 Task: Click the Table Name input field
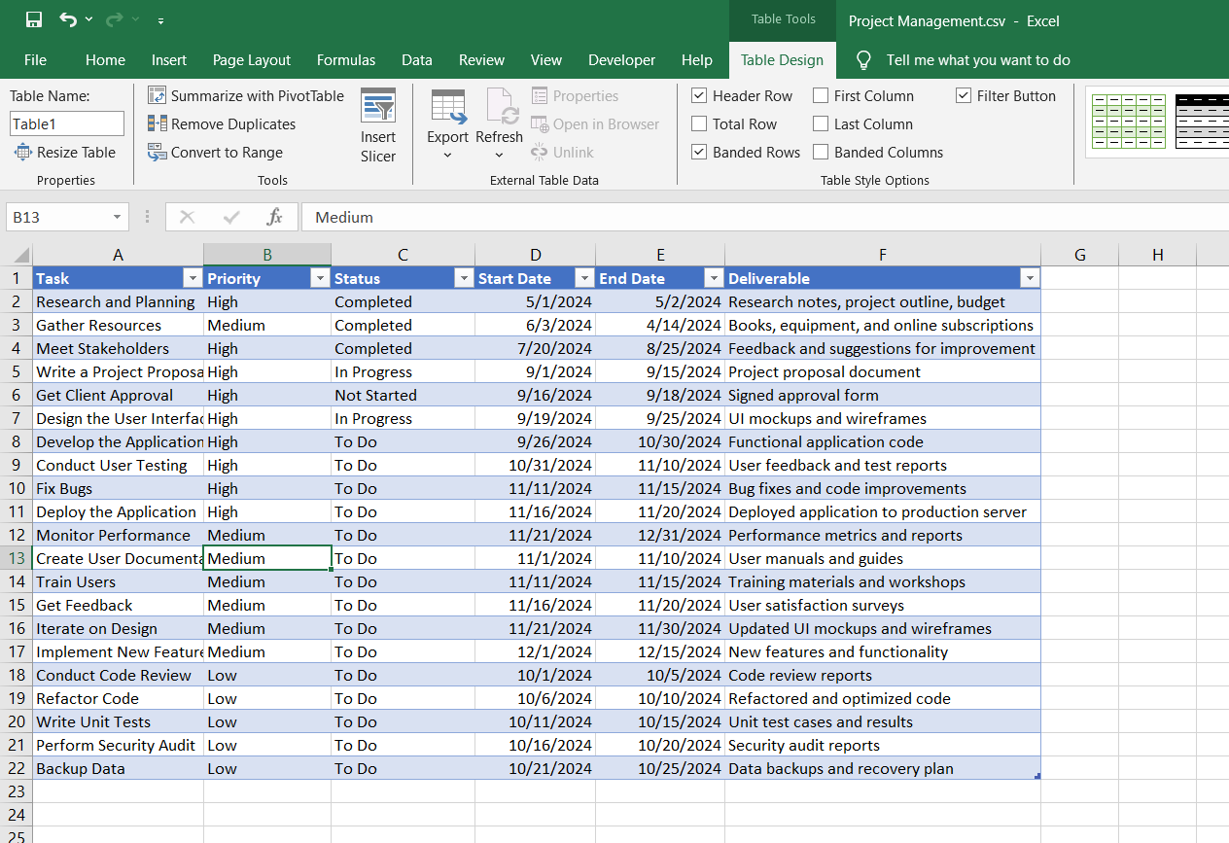click(x=67, y=123)
